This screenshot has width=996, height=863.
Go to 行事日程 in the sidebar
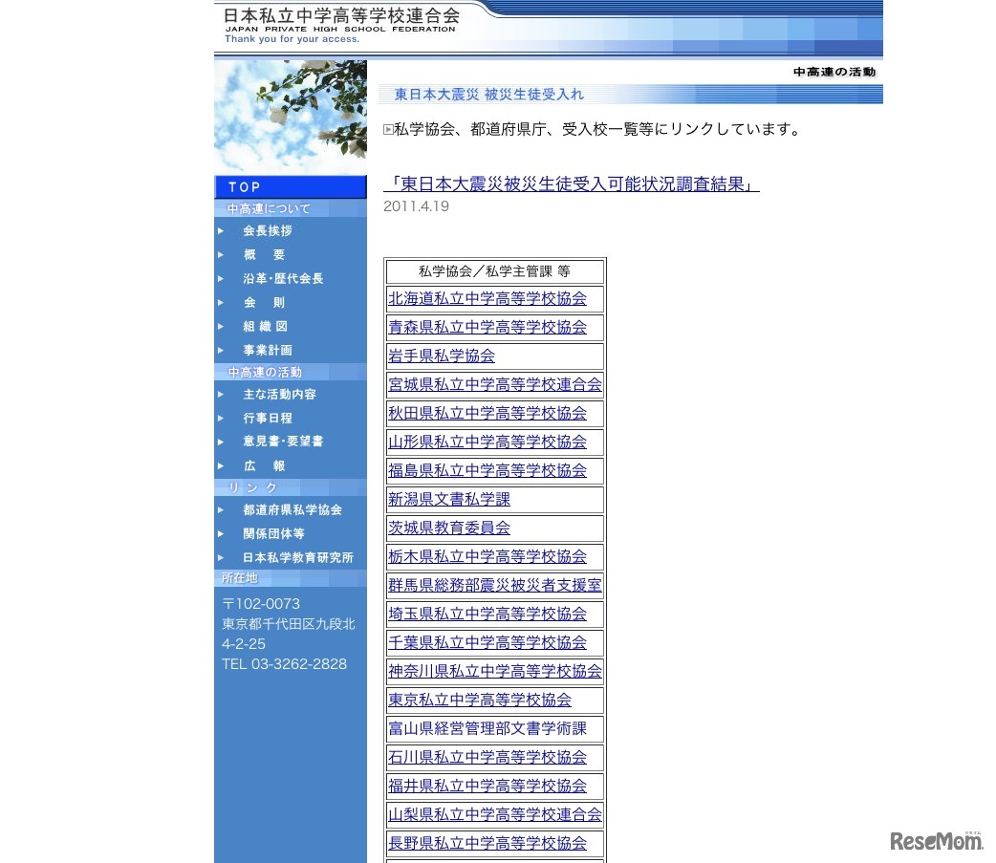click(x=268, y=418)
